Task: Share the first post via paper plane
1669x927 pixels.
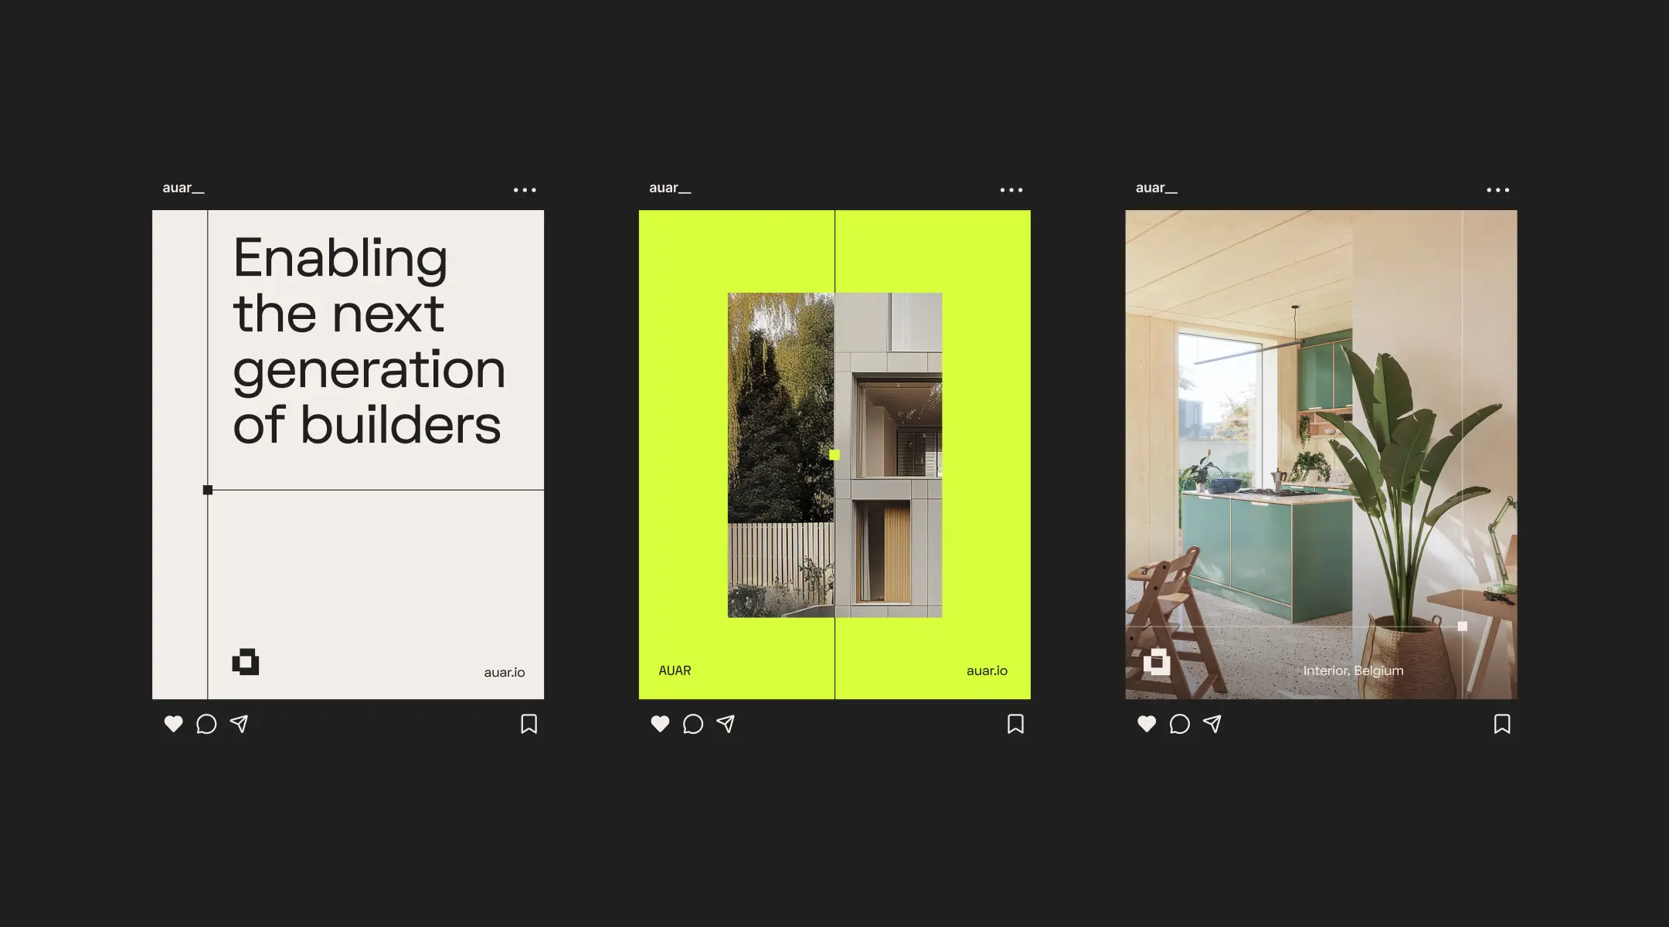Action: 240,724
